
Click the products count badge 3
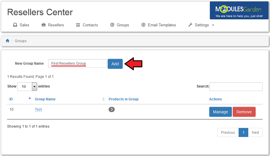[x=112, y=109]
